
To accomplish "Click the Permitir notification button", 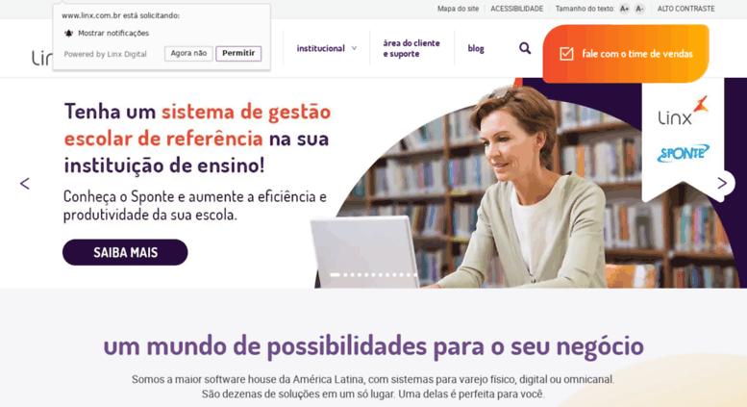I will coord(238,53).
